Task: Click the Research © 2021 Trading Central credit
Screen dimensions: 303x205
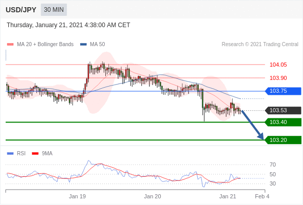Action: pos(260,44)
